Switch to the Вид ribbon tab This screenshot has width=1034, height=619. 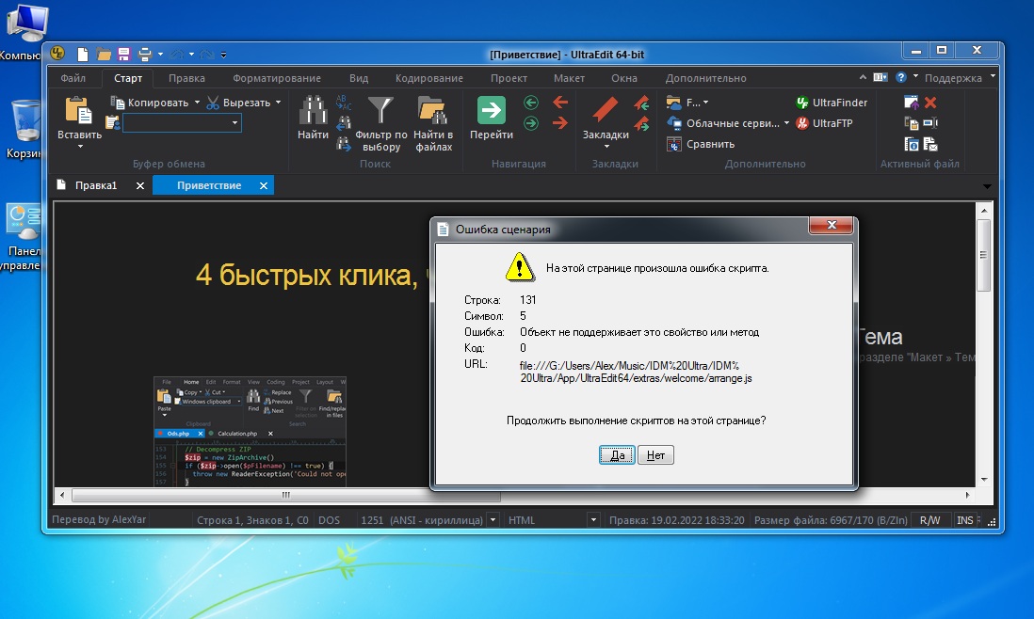pyautogui.click(x=359, y=78)
